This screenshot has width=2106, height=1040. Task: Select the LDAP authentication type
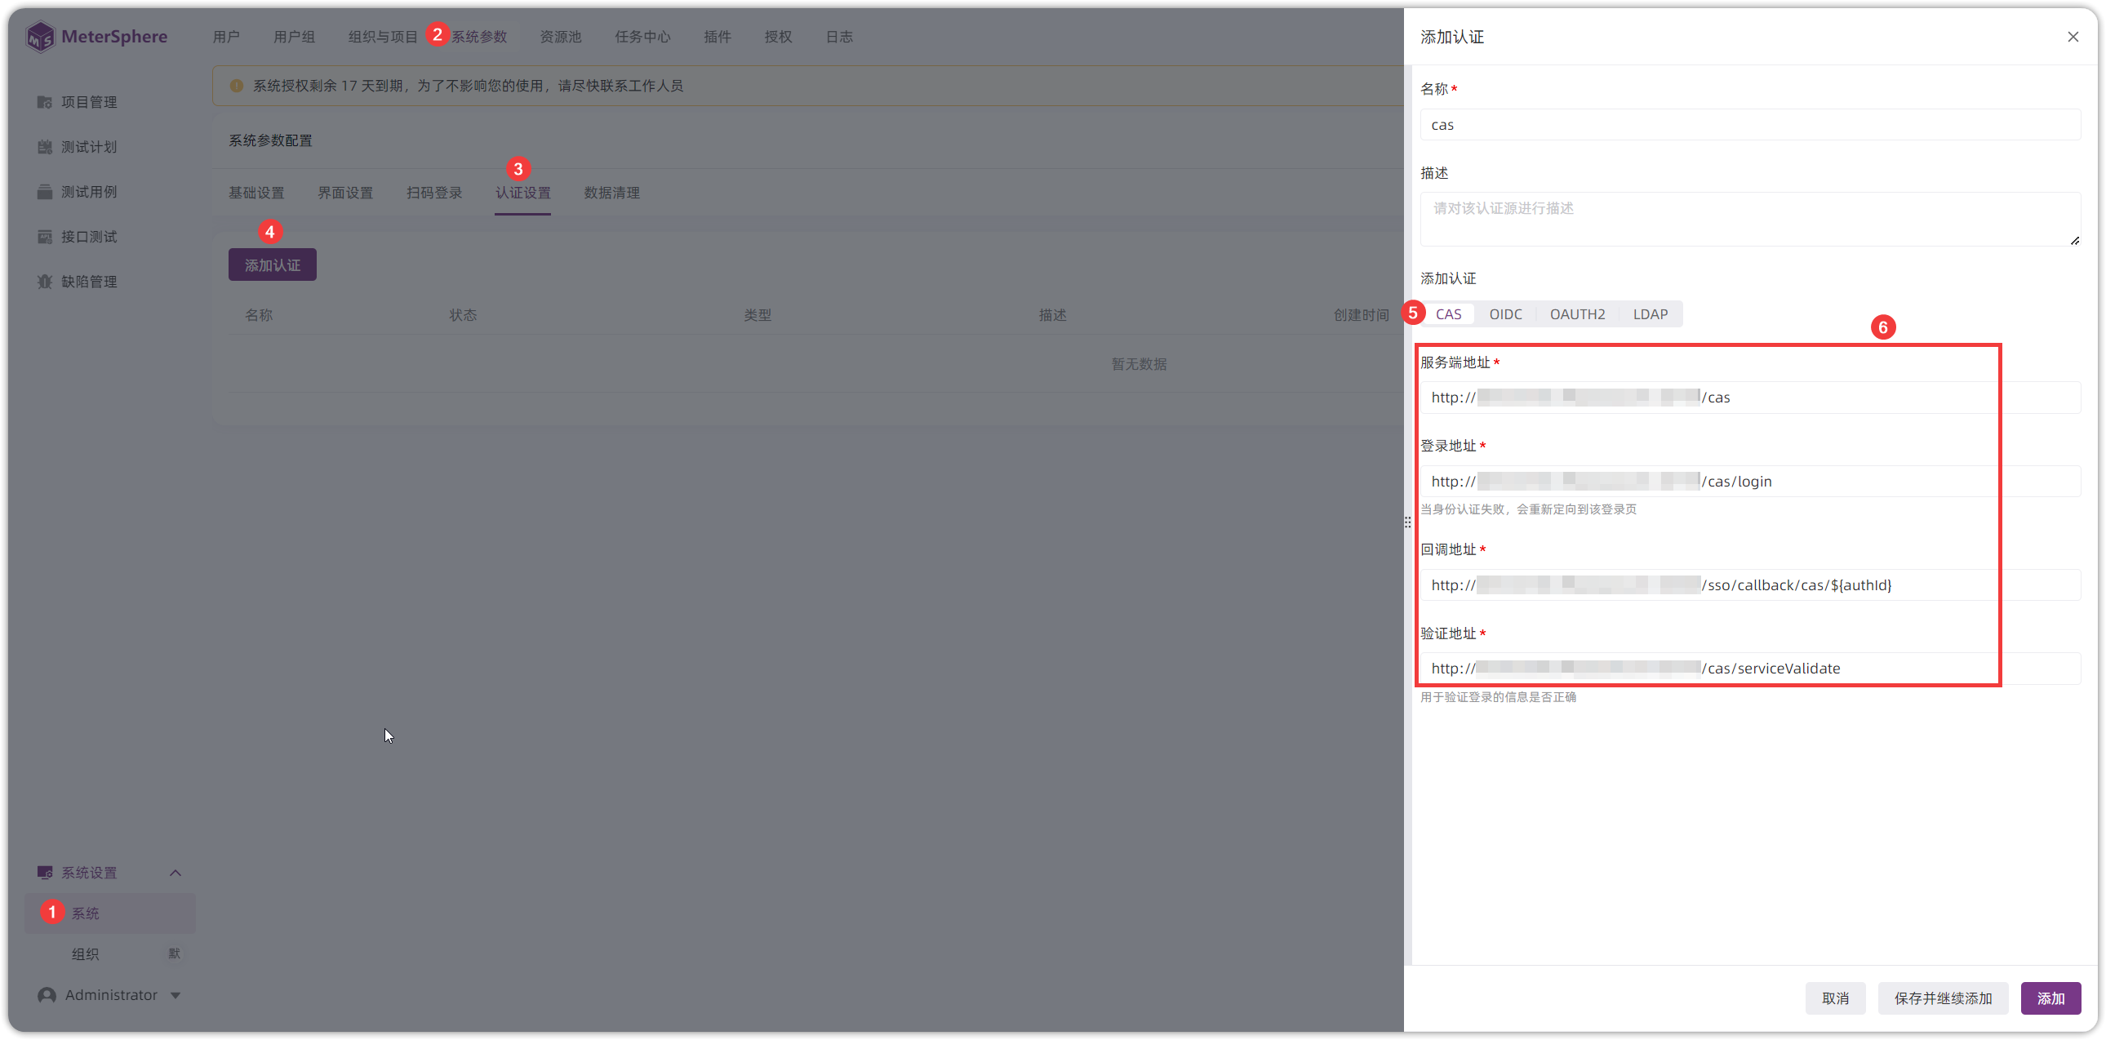click(1650, 314)
